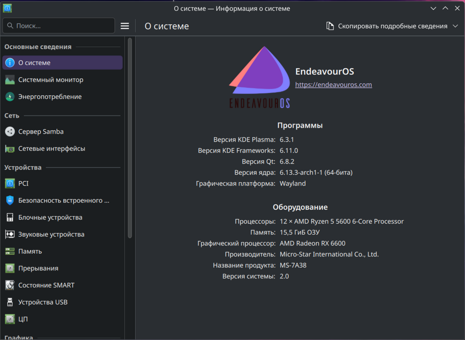Open the https://endeavouros.com link
The height and width of the screenshot is (340, 465).
click(x=333, y=85)
